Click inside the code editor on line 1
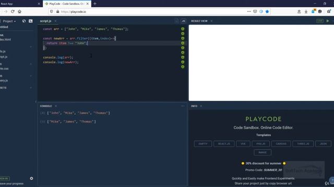Viewport: 334px width, 187px height. [x=86, y=29]
